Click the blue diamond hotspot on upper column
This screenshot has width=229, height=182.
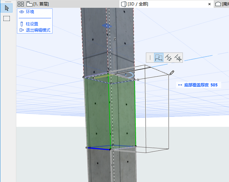[x=107, y=25]
